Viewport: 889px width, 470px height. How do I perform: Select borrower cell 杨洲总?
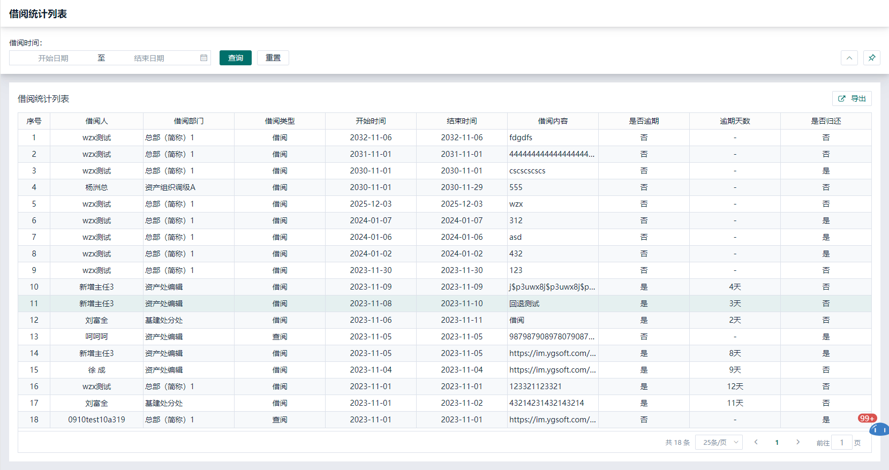pos(96,187)
